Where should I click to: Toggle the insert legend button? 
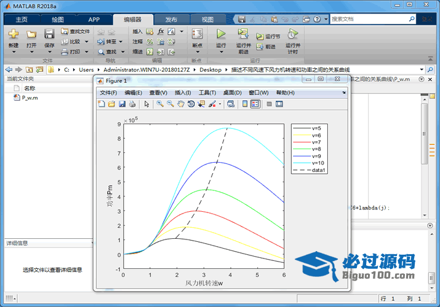(x=255, y=104)
